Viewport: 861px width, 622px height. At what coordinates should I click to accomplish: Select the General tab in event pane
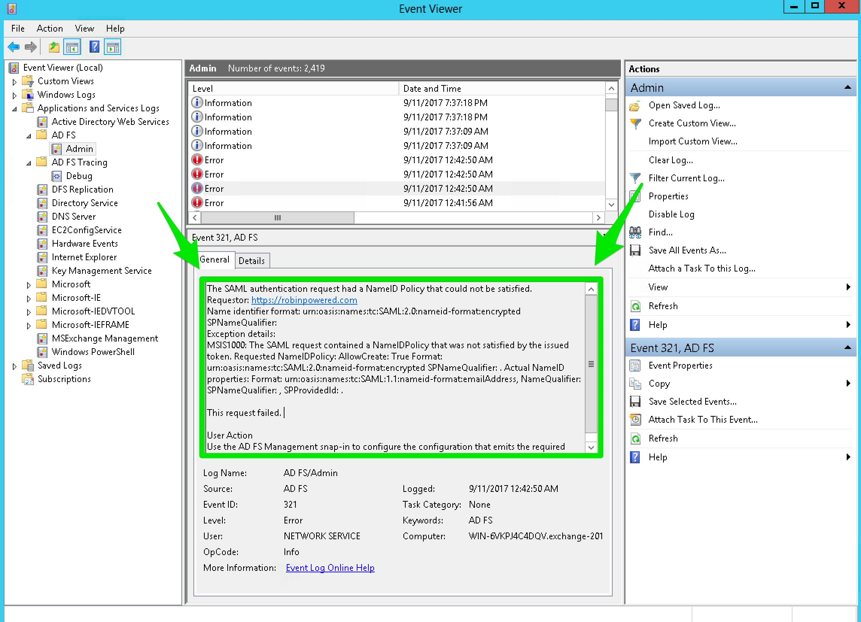pos(215,260)
